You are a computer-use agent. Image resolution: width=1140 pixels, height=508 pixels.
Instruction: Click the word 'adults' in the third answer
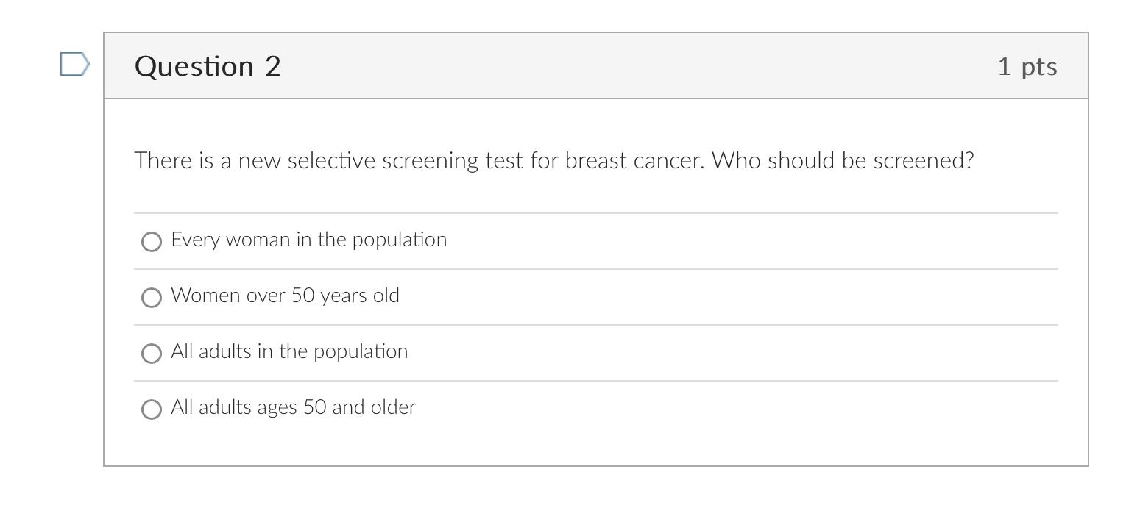(x=224, y=351)
